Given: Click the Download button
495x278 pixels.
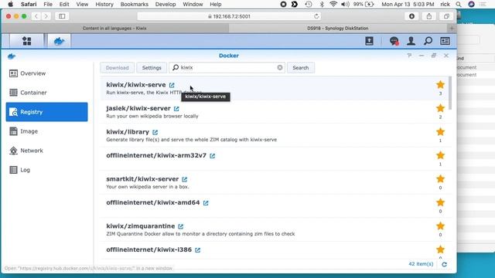Looking at the screenshot, I should (117, 68).
